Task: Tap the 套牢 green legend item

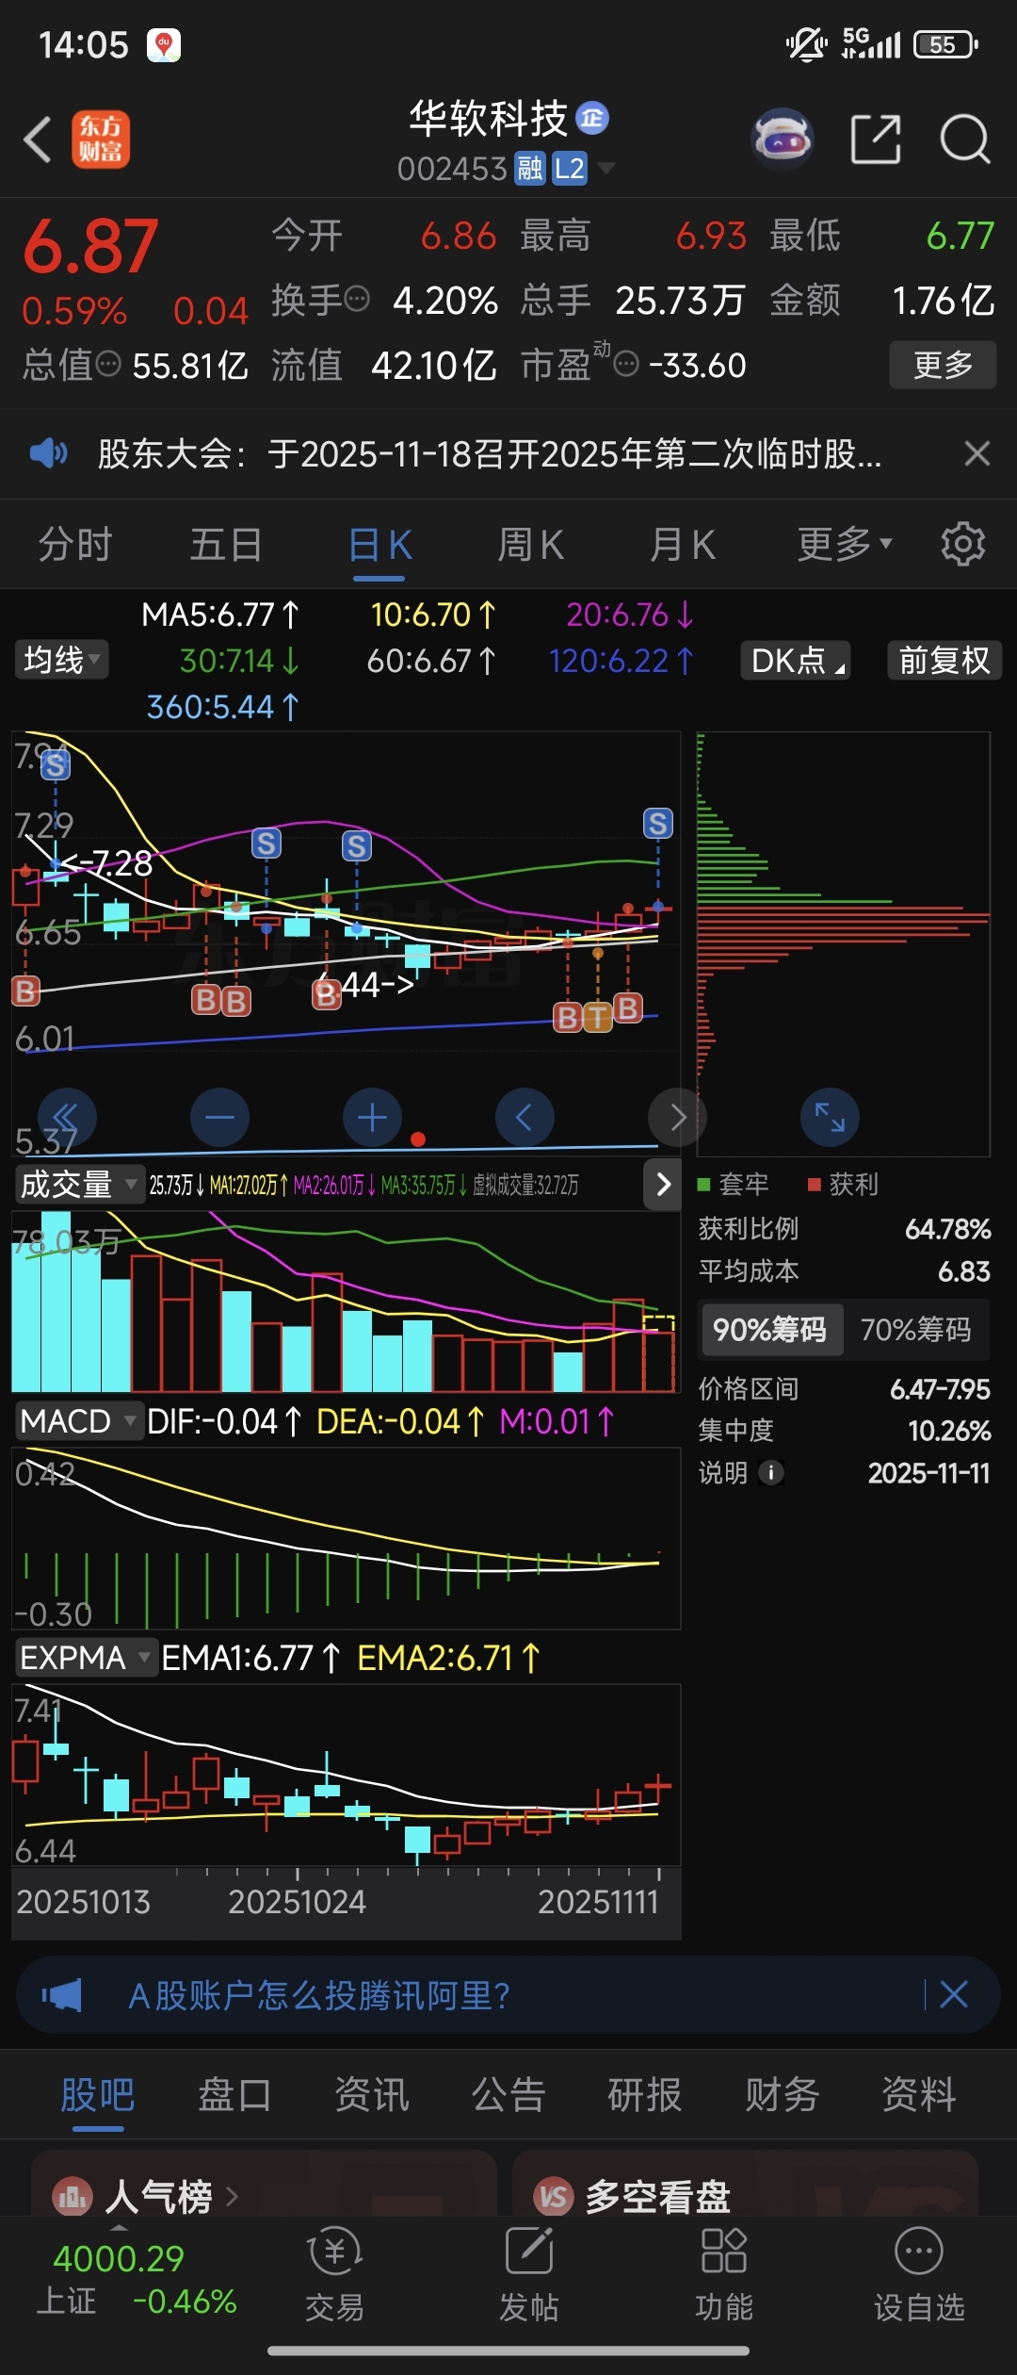Action: (x=734, y=1185)
